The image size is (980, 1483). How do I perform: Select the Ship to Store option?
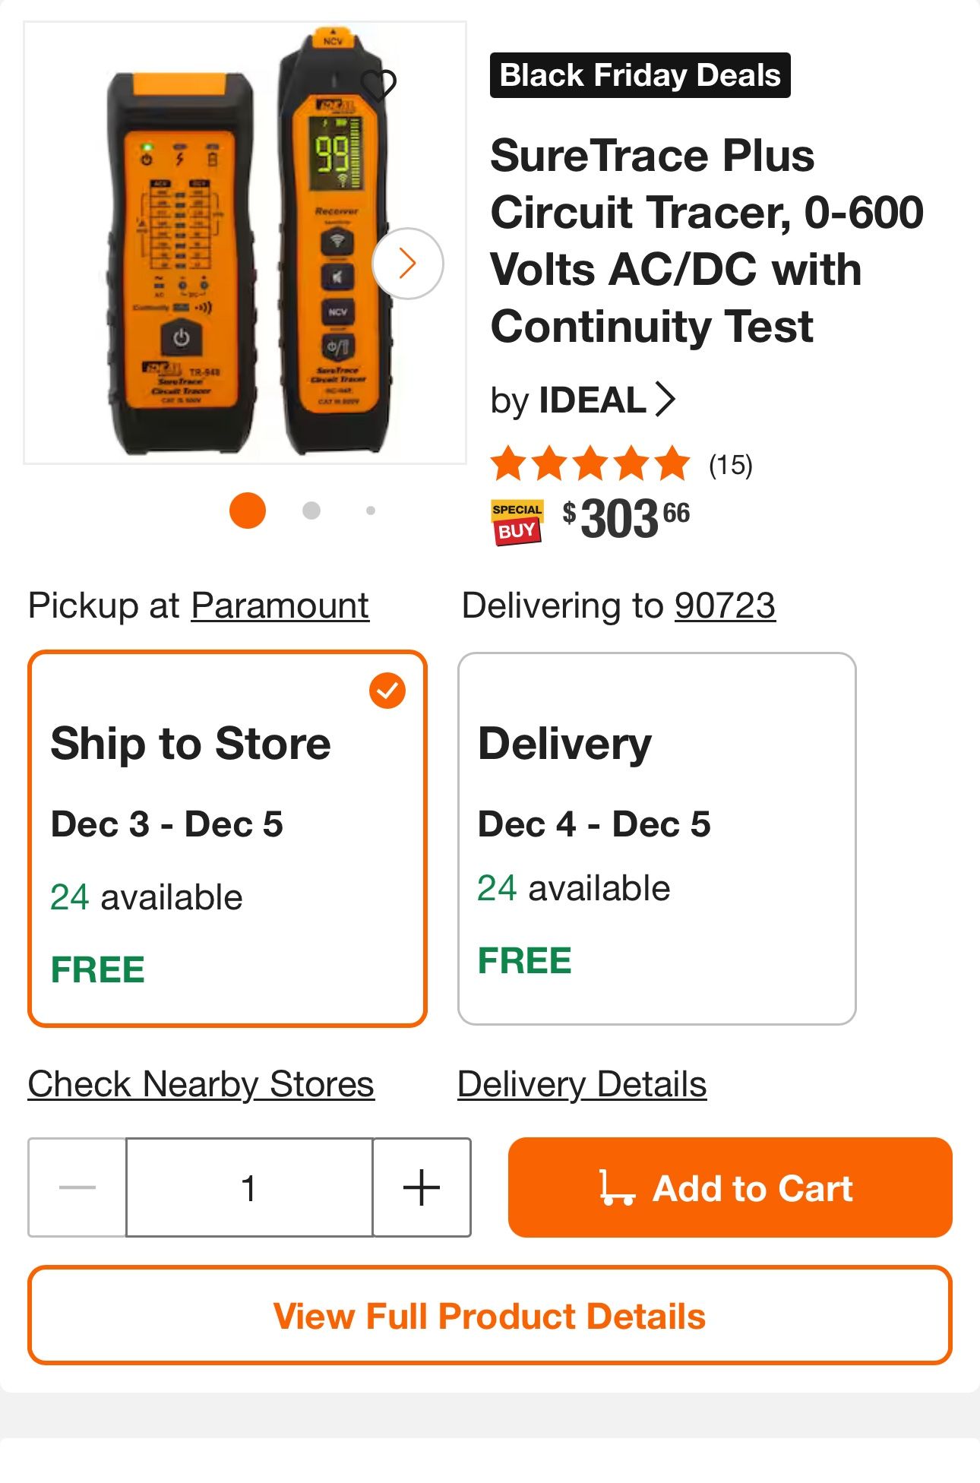[227, 838]
